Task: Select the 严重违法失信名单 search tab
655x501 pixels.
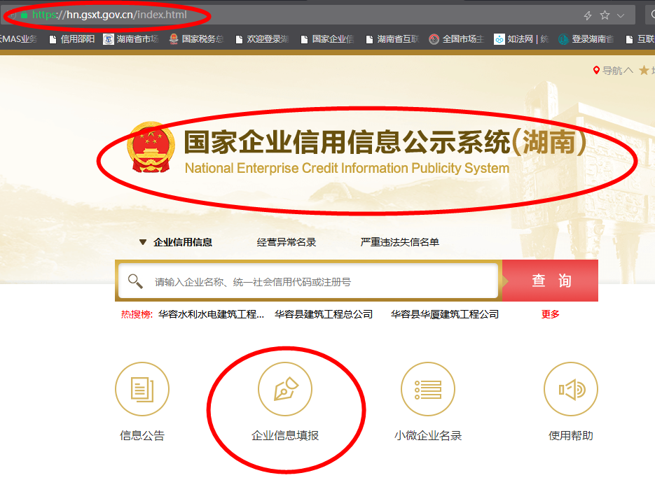Action: pos(400,242)
